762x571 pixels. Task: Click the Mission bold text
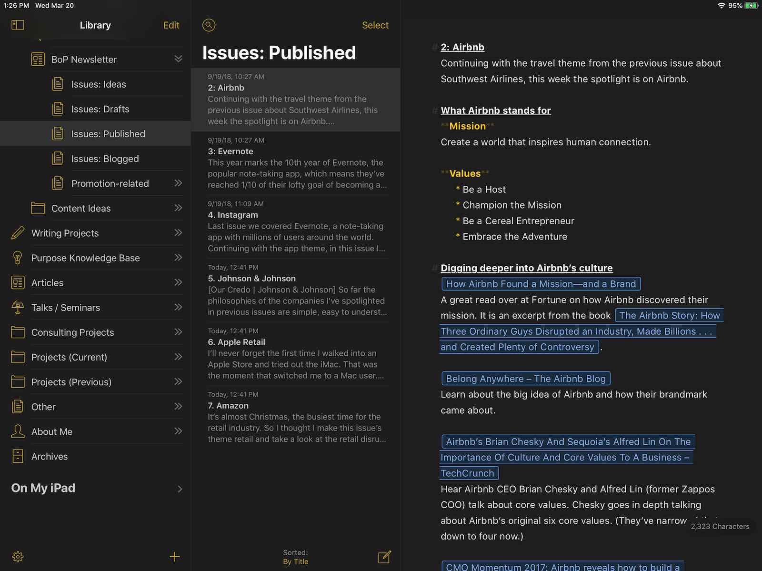tap(468, 126)
